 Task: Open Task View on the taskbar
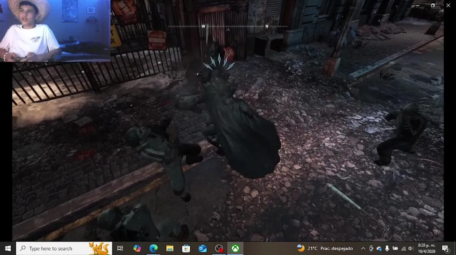120,249
